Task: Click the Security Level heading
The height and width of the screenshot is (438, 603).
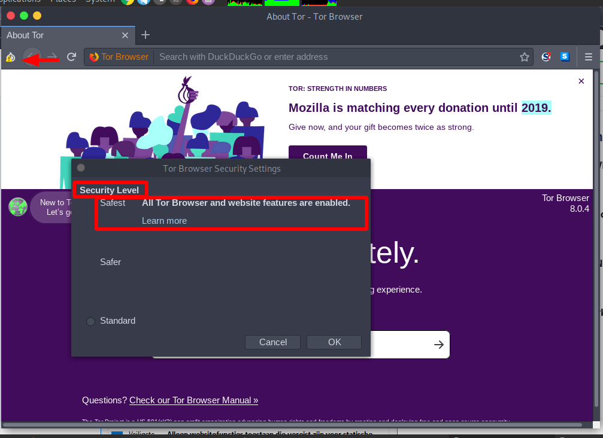Action: pos(109,190)
